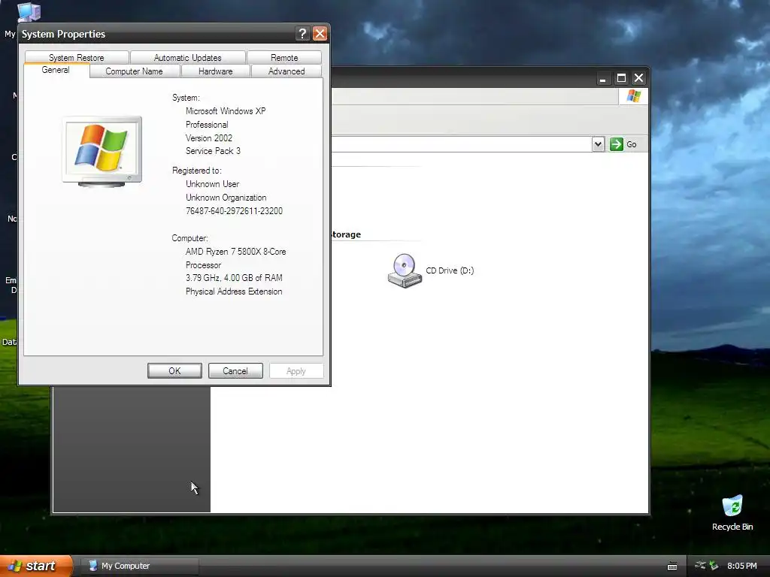Open the Advanced tab
770x577 pixels.
coord(286,71)
